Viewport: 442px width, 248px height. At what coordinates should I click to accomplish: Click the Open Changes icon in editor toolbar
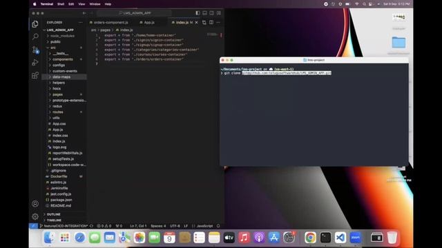[x=204, y=23]
